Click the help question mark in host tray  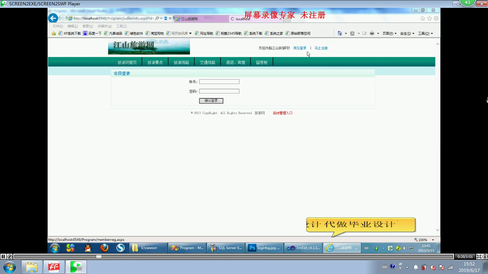pos(393,266)
